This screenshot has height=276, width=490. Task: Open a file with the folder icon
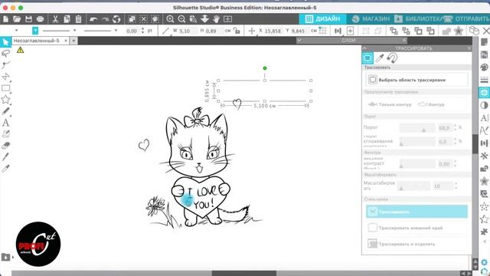point(17,19)
